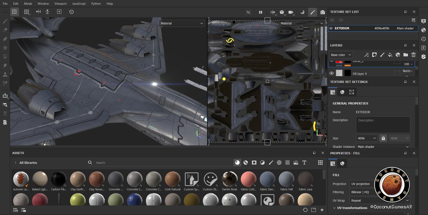The height and width of the screenshot is (215, 428).
Task: Select the Export textures icon in left sidebar
Action: click(5, 96)
